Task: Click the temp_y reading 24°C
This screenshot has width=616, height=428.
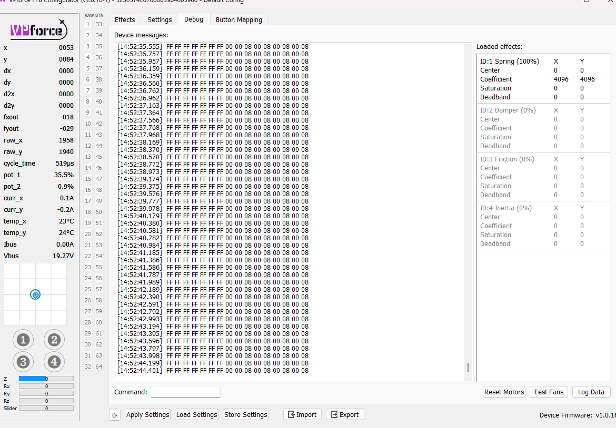Action: [66, 232]
